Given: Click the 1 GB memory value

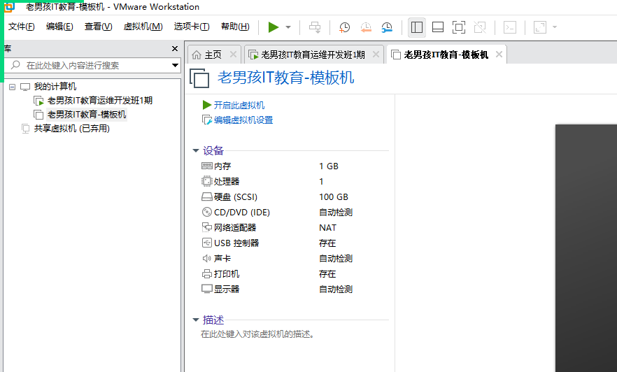Looking at the screenshot, I should 329,166.
